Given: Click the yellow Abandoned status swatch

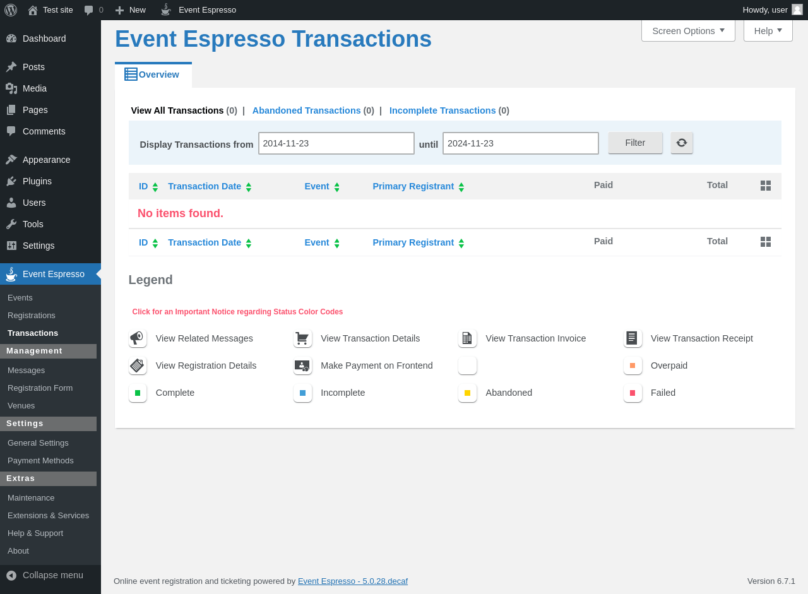Looking at the screenshot, I should (x=467, y=393).
